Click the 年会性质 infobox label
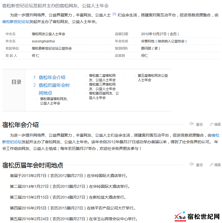222x223 pixels. point(122,41)
